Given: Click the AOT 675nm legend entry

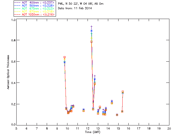Looking at the screenshot, I should click(x=34, y=8).
